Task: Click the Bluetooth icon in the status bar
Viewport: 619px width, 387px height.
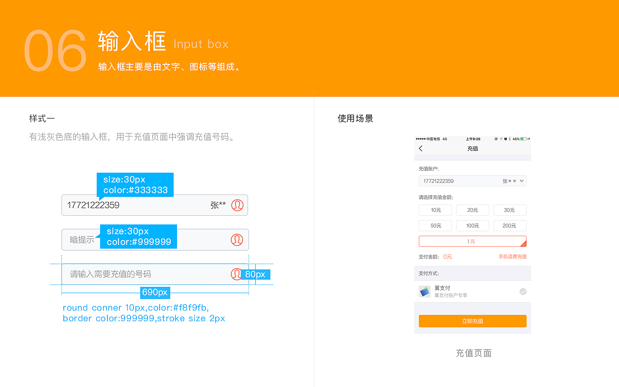Action: click(510, 139)
